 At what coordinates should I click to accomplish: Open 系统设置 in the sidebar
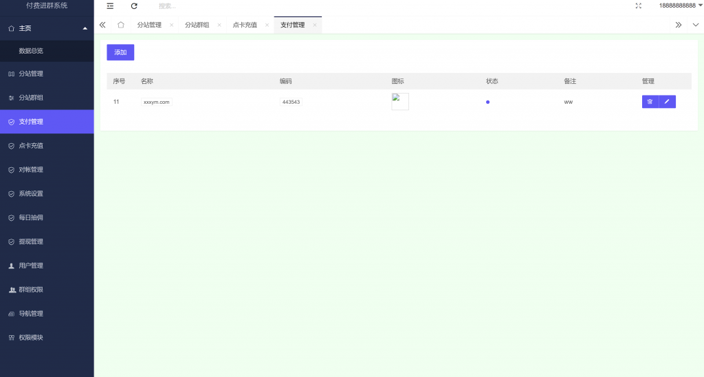47,194
